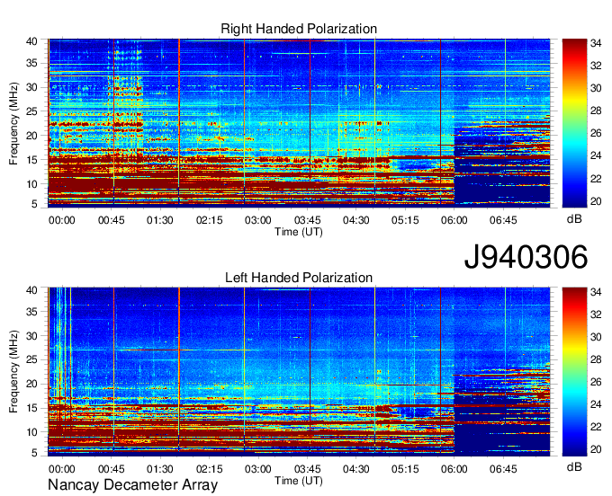612x496 pixels.
Task: Click the 40 MHz tick on top plot
Action: coord(31,41)
